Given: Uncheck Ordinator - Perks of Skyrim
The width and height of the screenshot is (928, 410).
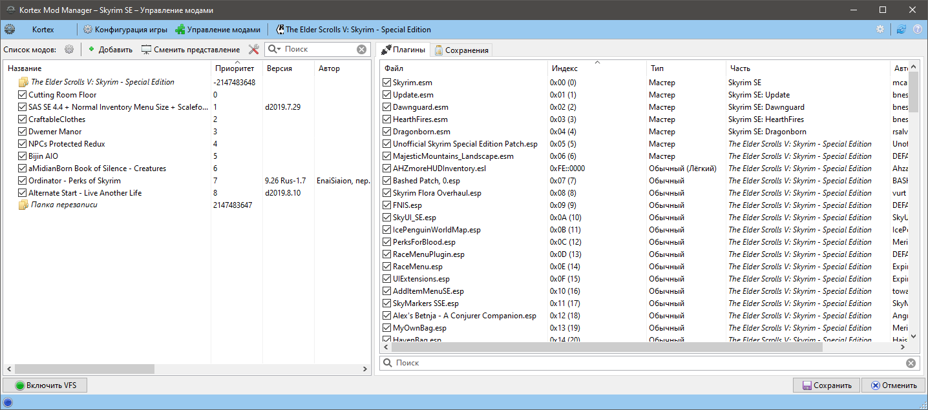Looking at the screenshot, I should coord(23,180).
